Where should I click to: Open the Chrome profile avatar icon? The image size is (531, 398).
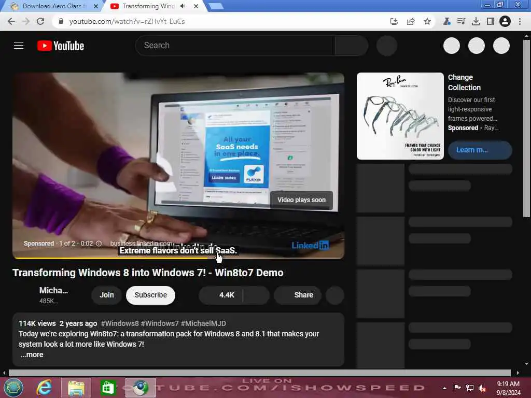click(505, 21)
